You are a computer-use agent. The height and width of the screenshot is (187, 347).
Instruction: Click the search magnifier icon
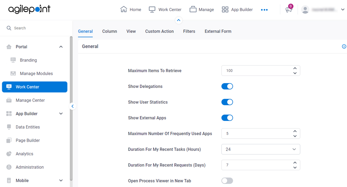pos(9,28)
